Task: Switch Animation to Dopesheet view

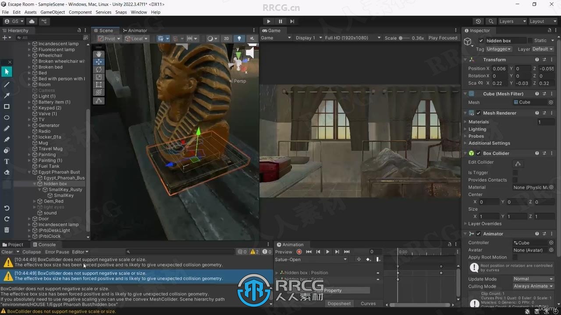Action: point(339,304)
